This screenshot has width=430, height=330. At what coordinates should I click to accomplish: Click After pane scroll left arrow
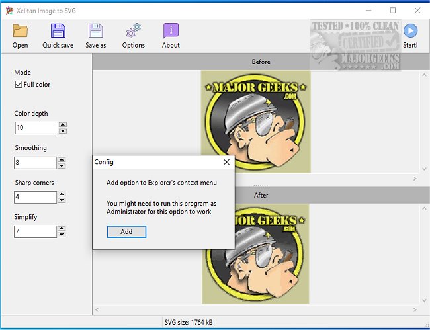[97, 309]
